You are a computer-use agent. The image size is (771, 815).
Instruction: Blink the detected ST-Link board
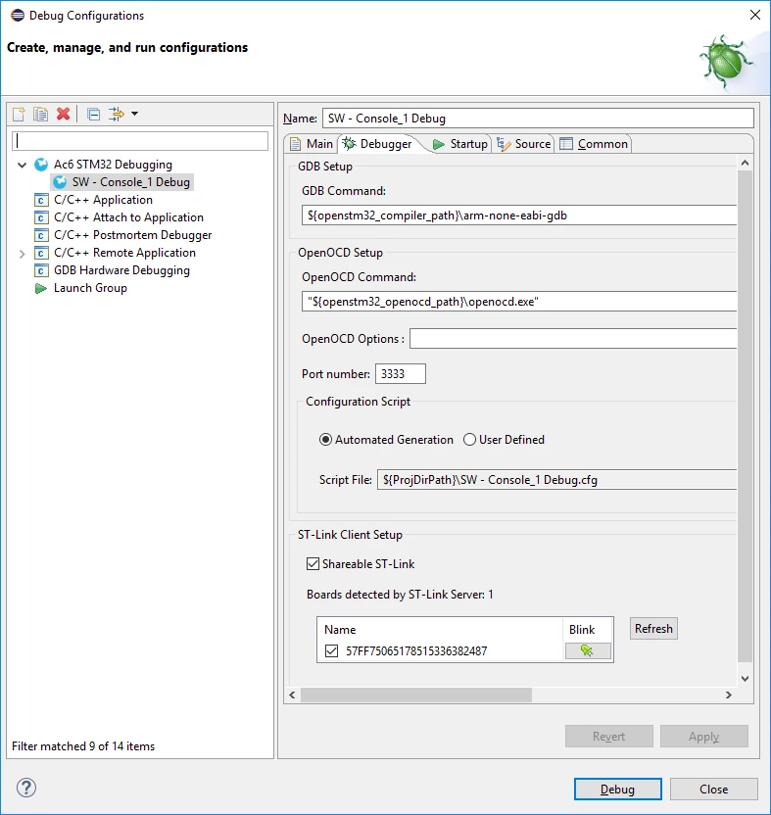click(588, 650)
